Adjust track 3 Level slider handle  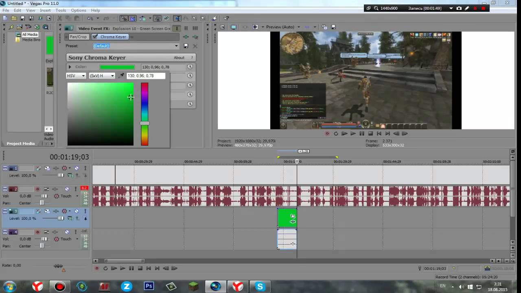pos(61,219)
